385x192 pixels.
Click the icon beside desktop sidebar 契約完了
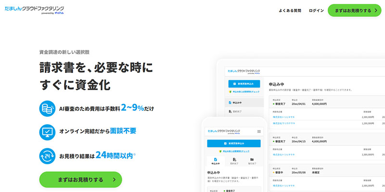point(230,111)
